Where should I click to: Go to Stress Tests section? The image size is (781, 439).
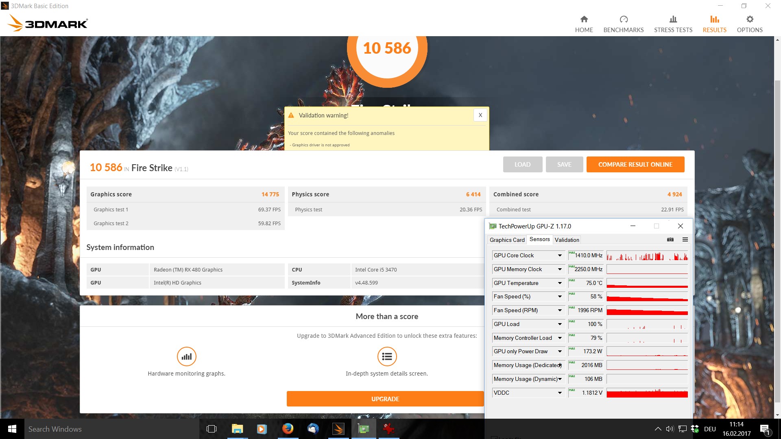[x=673, y=24]
